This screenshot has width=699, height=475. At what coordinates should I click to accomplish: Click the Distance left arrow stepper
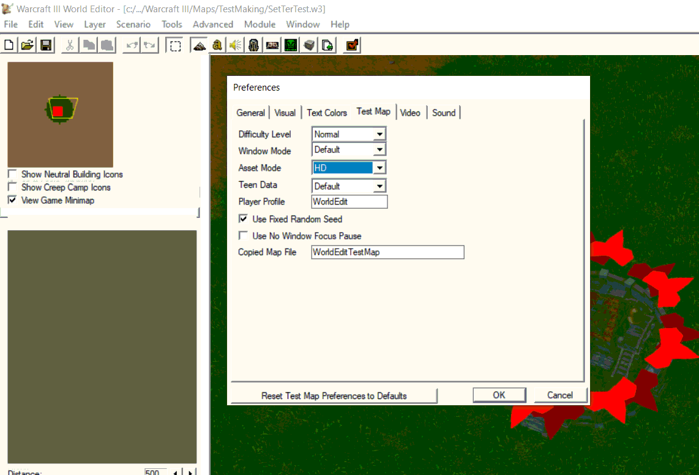(176, 472)
